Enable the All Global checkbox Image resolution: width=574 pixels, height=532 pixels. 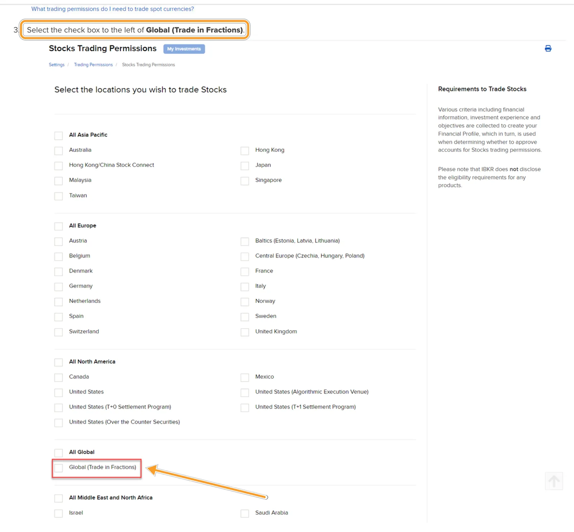[58, 453]
